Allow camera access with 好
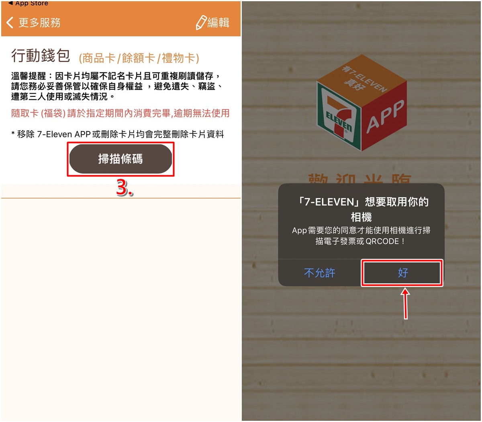482x422 pixels. click(x=402, y=273)
